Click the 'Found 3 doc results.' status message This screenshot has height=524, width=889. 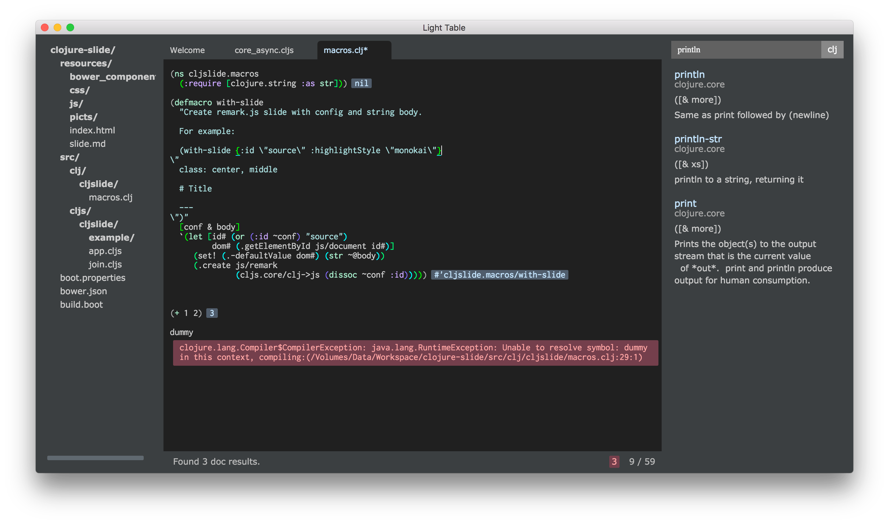[216, 461]
